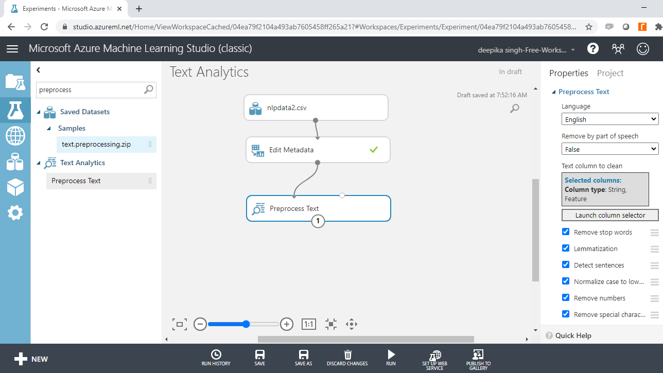663x373 pixels.
Task: Click the browser back arrow
Action: point(11,27)
